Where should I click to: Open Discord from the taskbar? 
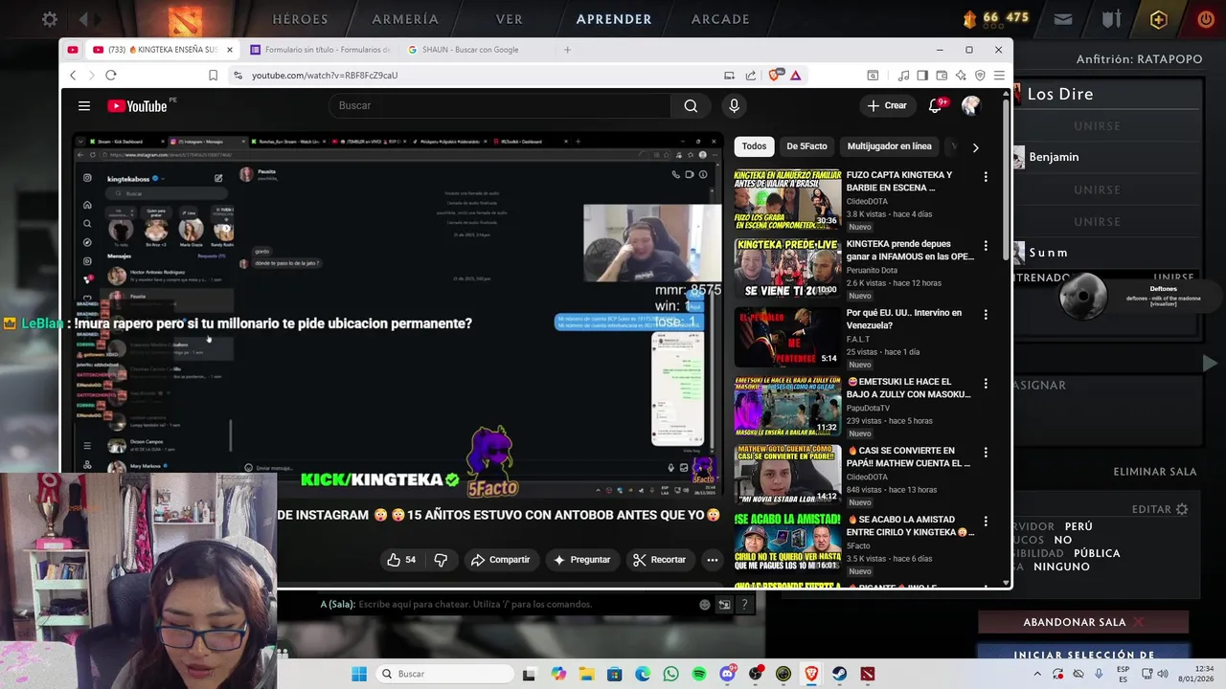click(x=727, y=674)
